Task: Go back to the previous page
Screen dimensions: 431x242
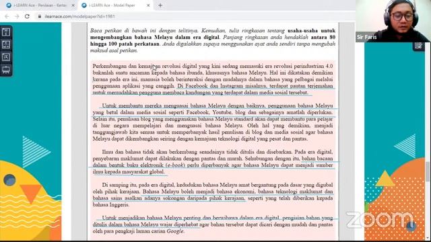Action: pyautogui.click(x=7, y=16)
